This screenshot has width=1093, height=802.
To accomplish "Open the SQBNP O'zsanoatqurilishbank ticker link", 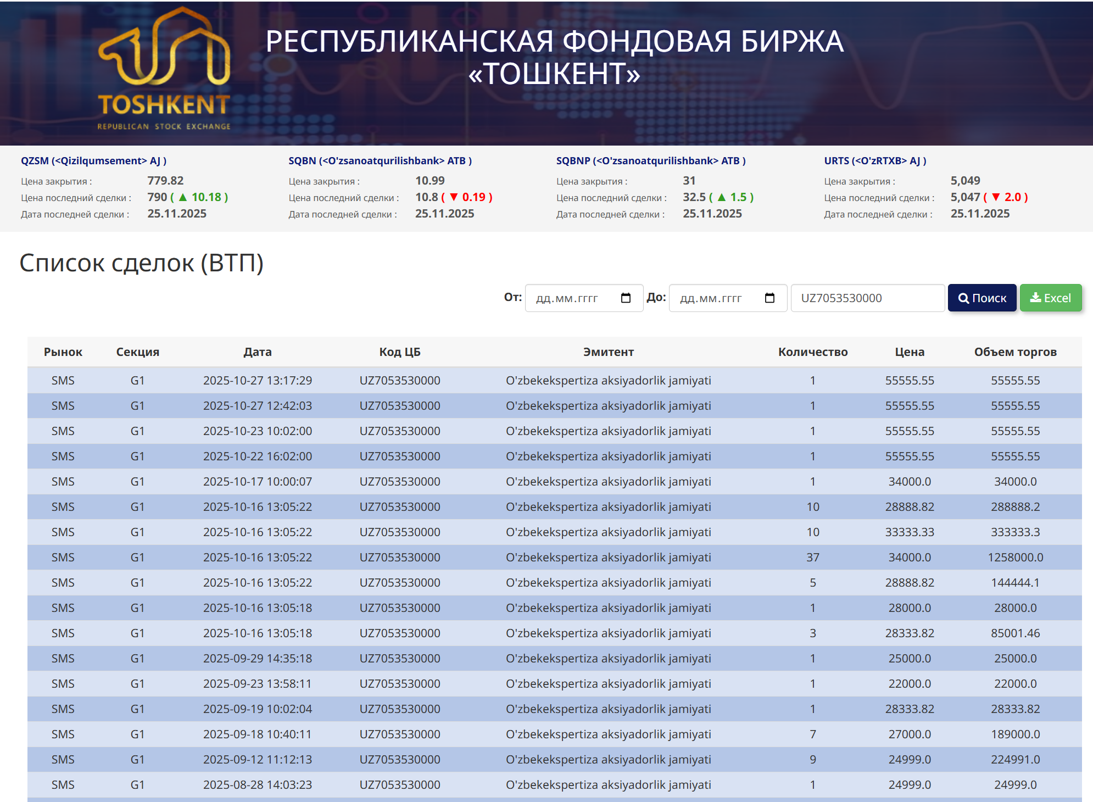I will point(650,161).
